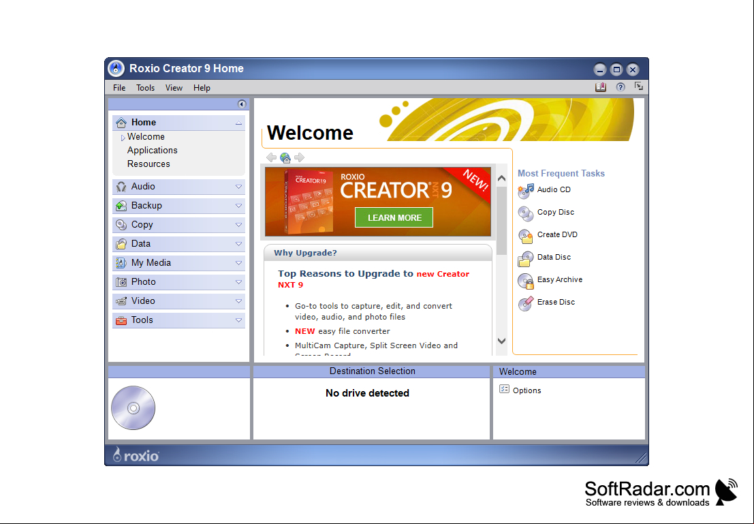This screenshot has height=524, width=754.
Task: Click the 'Most Frequent Tasks' heading
Action: tap(561, 173)
